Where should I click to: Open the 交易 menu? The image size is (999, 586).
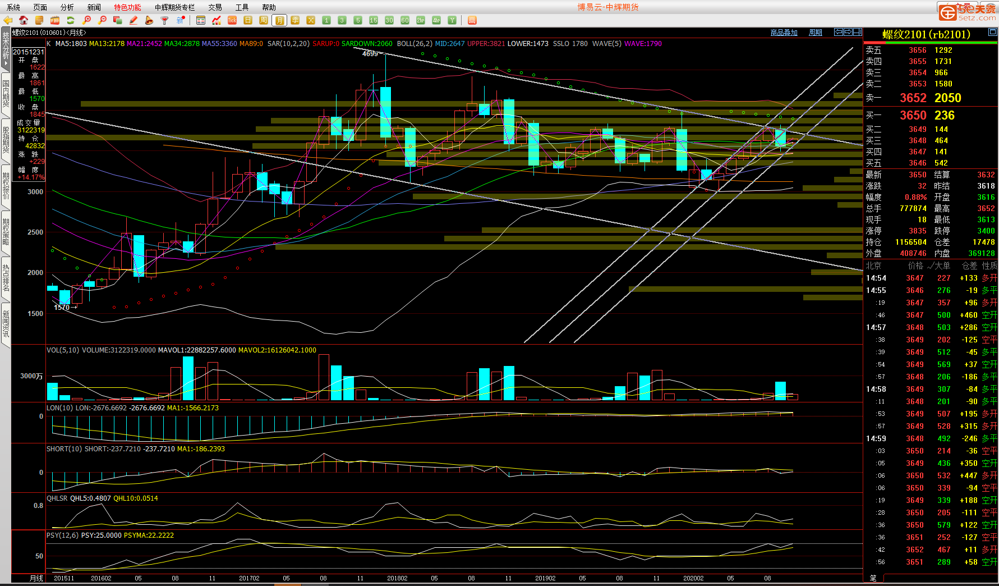click(x=215, y=7)
